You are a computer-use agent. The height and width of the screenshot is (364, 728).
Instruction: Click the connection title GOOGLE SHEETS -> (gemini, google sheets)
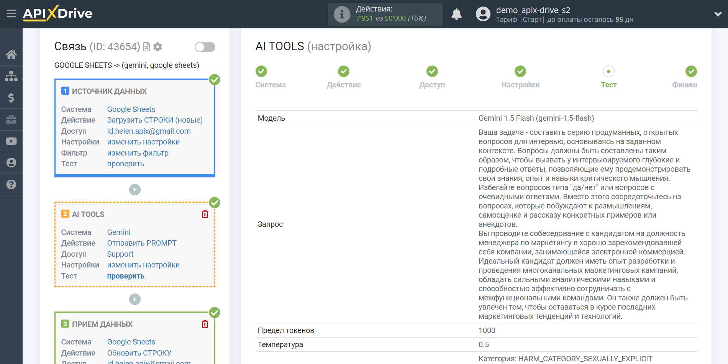tap(127, 65)
